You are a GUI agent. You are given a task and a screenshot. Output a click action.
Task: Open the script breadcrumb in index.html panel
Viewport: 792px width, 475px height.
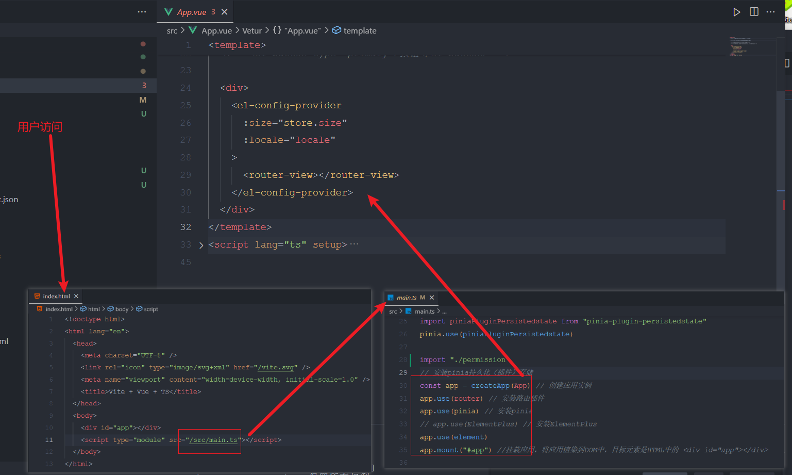[x=151, y=309]
